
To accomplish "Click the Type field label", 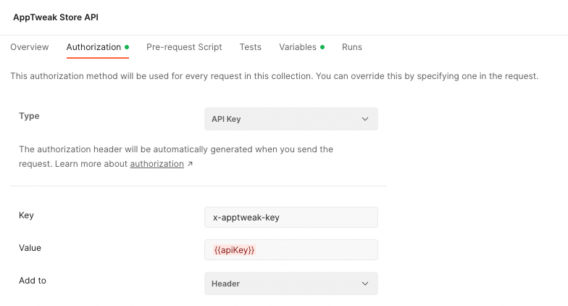I will (29, 116).
